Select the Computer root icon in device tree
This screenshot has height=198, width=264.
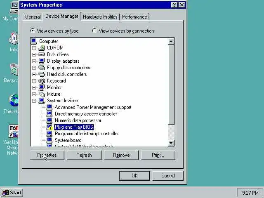click(34, 41)
